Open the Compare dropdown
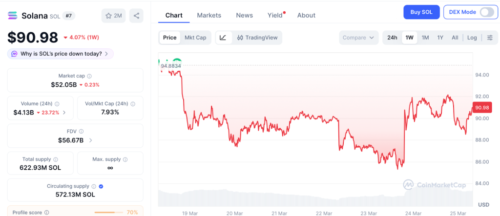500x216 pixels. pyautogui.click(x=358, y=38)
